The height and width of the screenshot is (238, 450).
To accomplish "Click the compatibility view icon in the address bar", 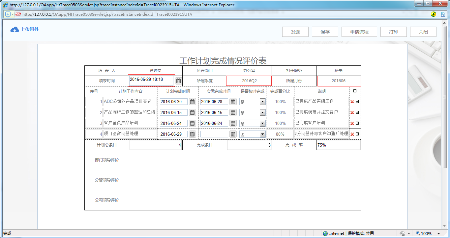I will (443, 14).
